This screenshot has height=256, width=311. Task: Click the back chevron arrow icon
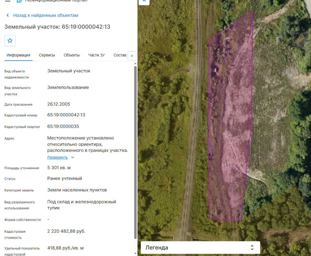pos(8,15)
